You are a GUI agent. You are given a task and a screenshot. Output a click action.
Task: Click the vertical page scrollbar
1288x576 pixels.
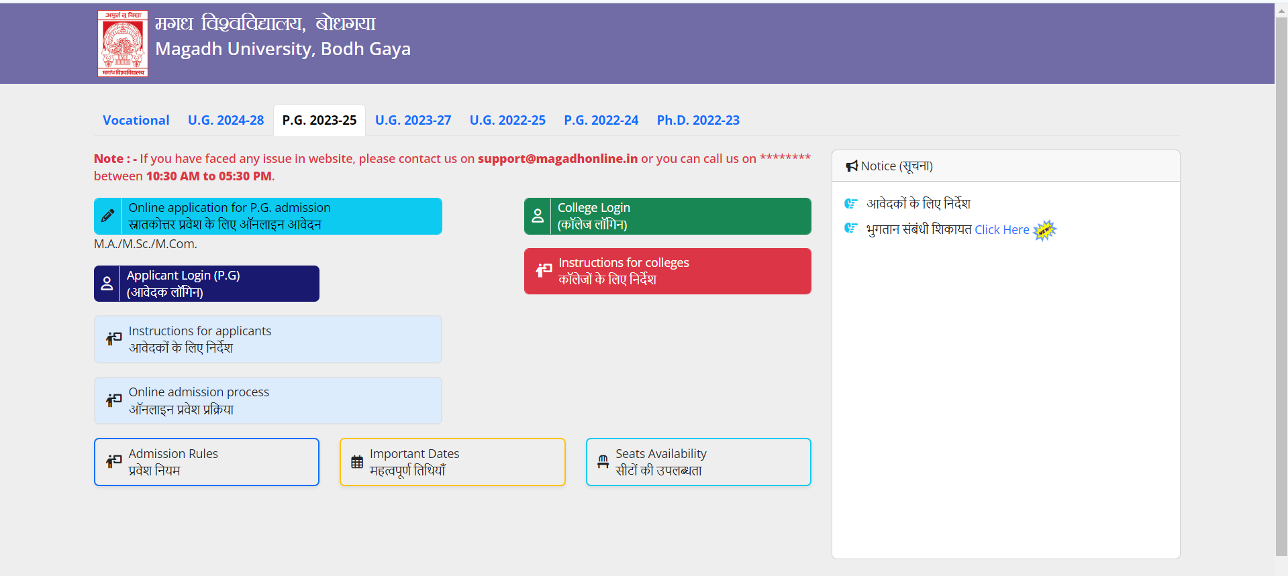pos(1281,288)
